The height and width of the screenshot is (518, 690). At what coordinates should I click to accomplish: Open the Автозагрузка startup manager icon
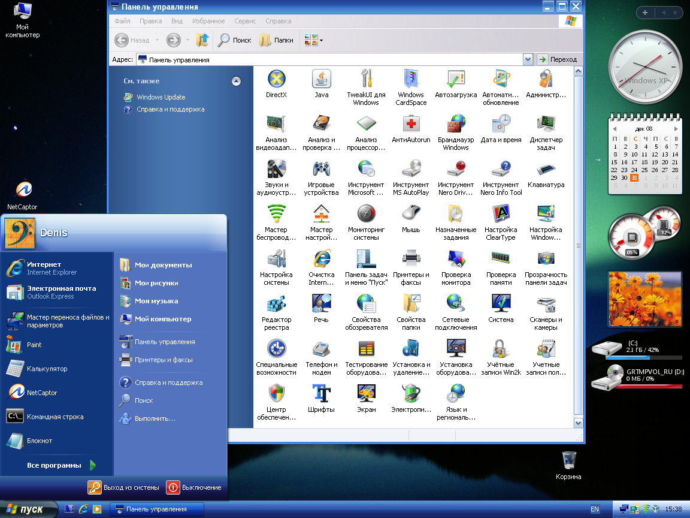click(456, 84)
